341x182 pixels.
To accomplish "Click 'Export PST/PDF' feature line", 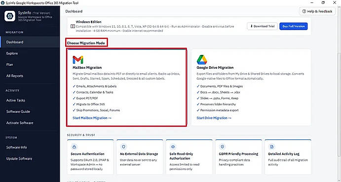I will [85, 98].
